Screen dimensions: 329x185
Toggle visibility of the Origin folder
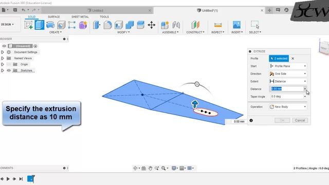click(x=9, y=64)
